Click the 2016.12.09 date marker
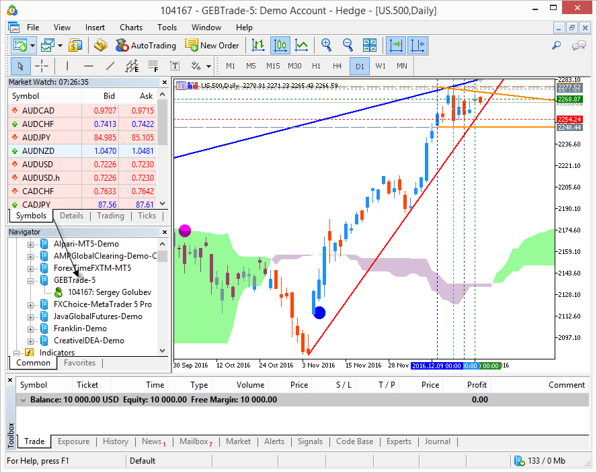 tap(437, 365)
